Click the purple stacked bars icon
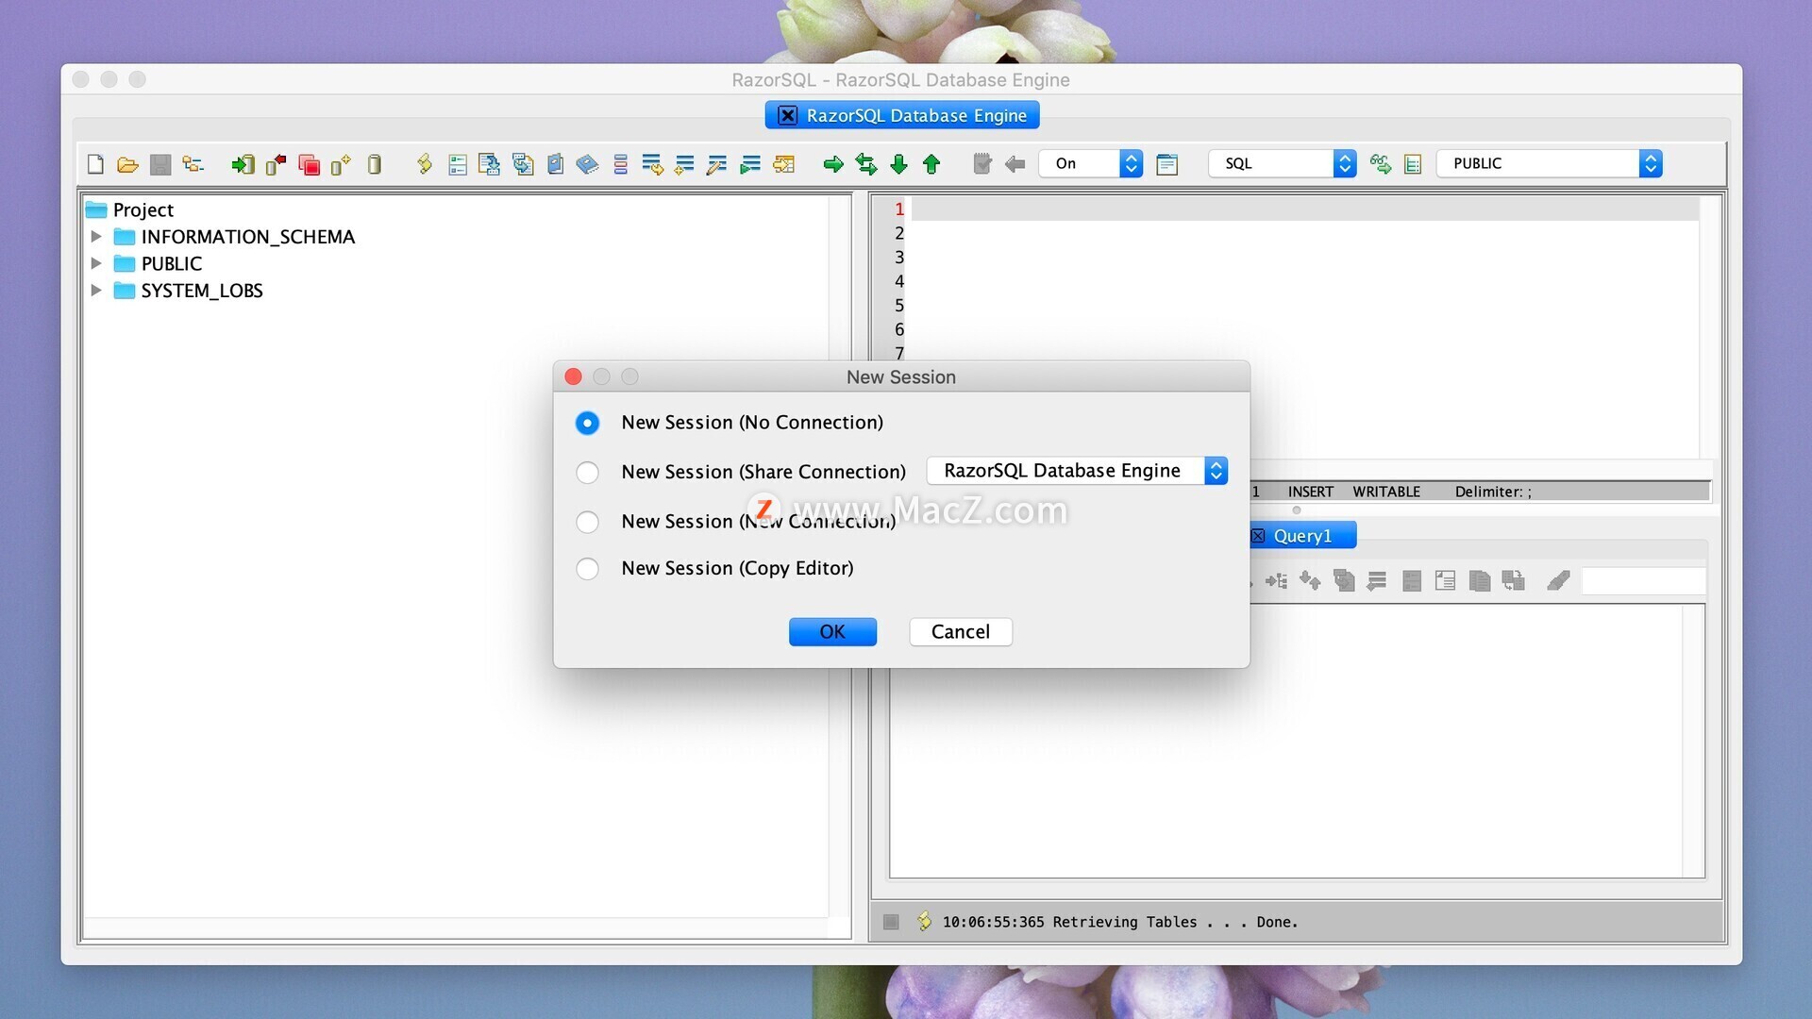The height and width of the screenshot is (1019, 1812). [620, 164]
